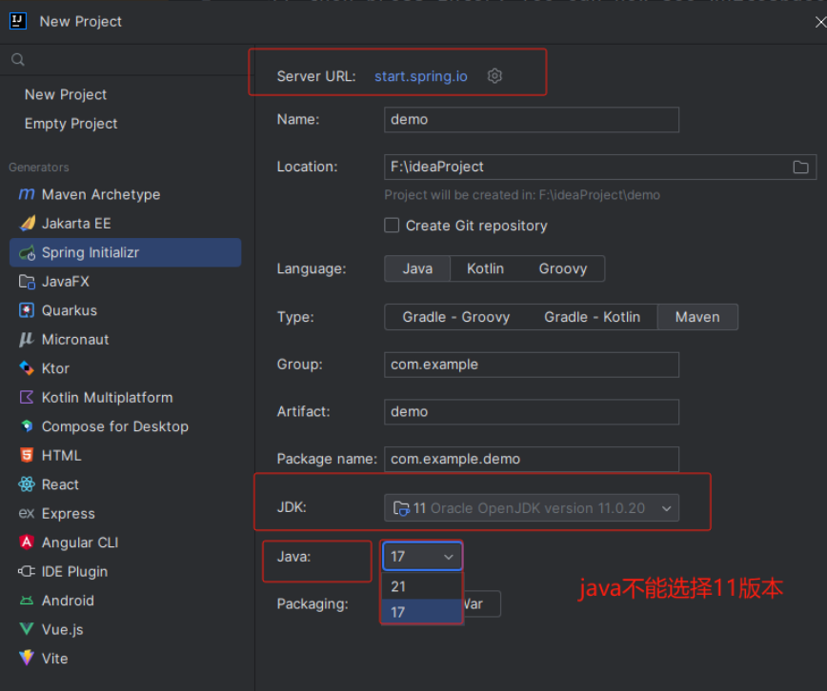The image size is (827, 691).
Task: Select Quarkus generator entry
Action: [126, 310]
